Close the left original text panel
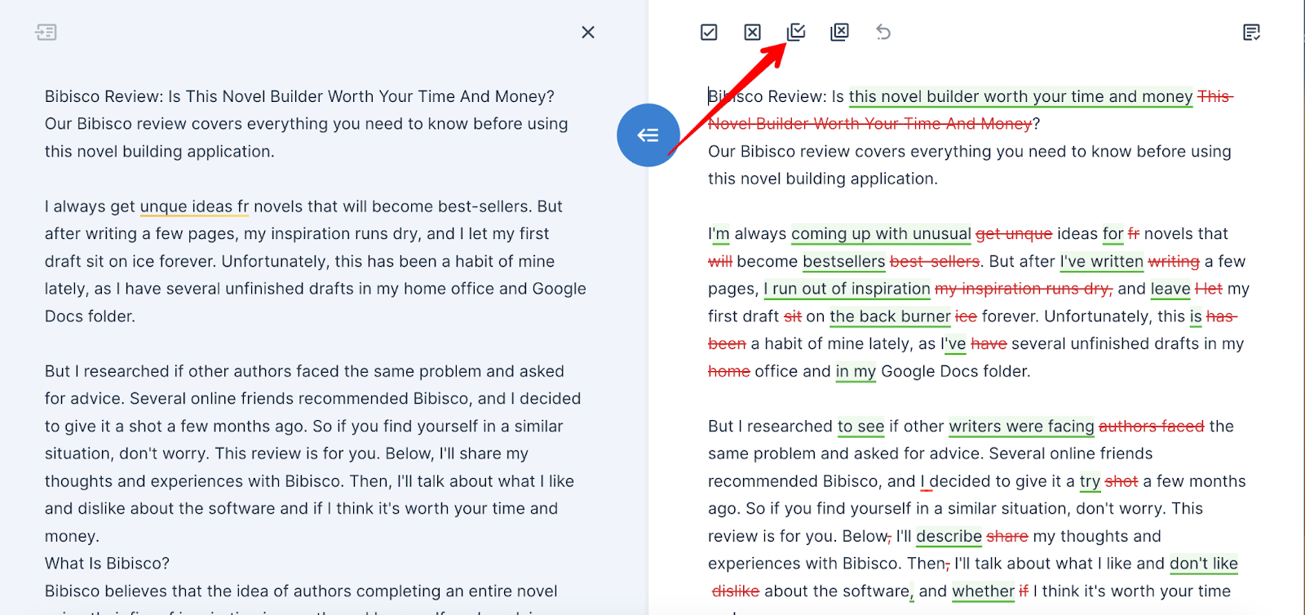The height and width of the screenshot is (615, 1305). [x=588, y=33]
